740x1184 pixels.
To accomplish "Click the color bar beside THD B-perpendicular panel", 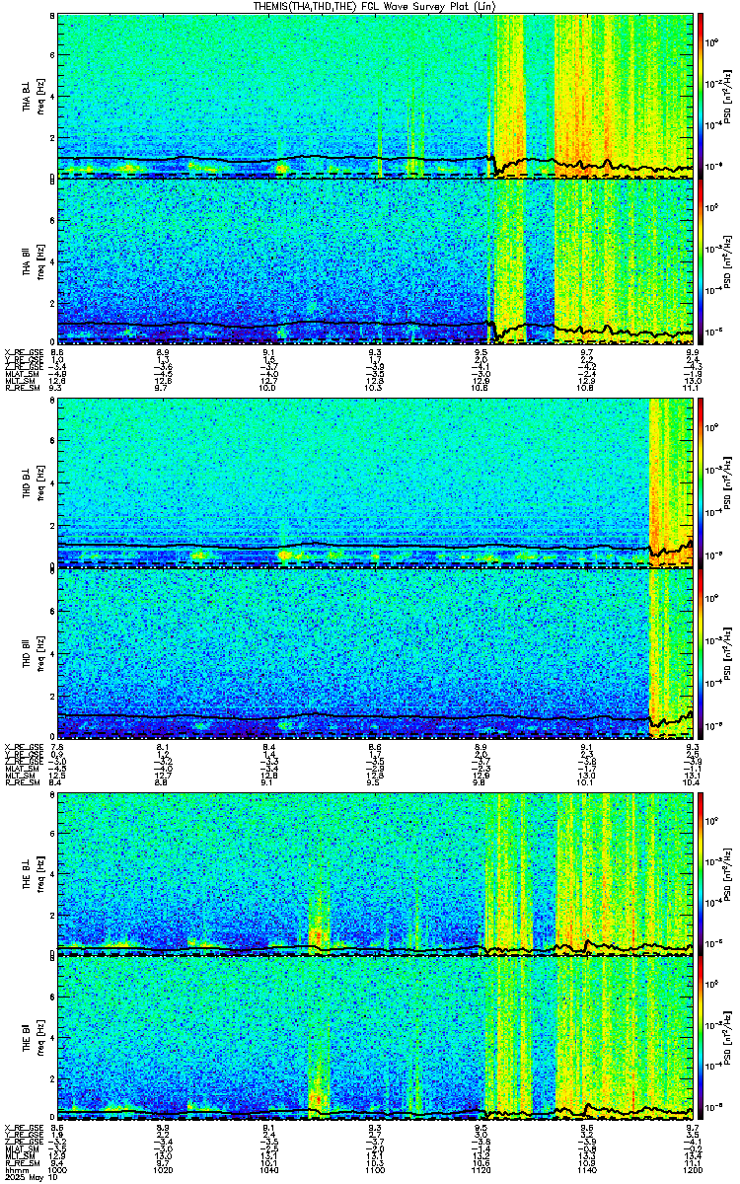I will pyautogui.click(x=701, y=483).
